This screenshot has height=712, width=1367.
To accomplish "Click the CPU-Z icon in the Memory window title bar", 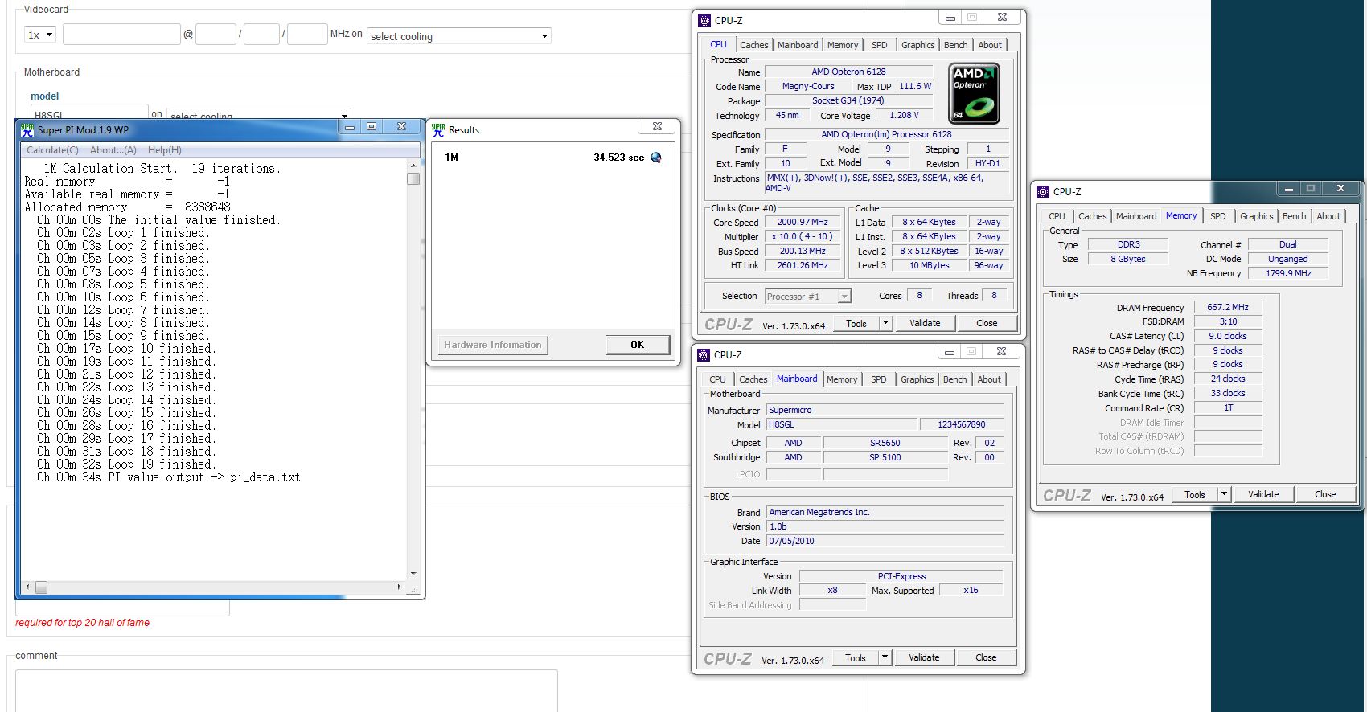I will (x=1043, y=192).
